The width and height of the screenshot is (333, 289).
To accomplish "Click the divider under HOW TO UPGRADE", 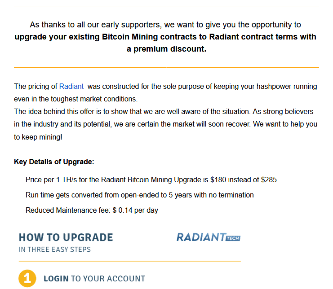I will pos(130,262).
